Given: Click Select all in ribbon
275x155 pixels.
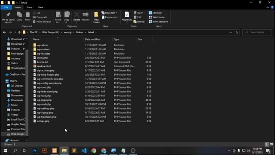Looking at the screenshot, I should pos(155,13).
